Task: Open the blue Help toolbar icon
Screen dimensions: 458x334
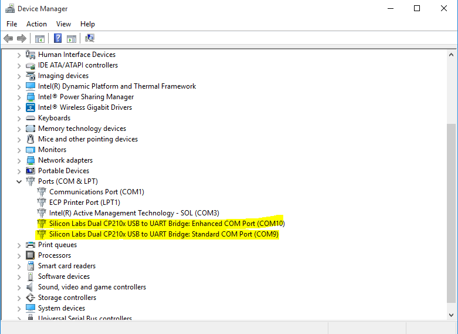Action: (x=58, y=38)
